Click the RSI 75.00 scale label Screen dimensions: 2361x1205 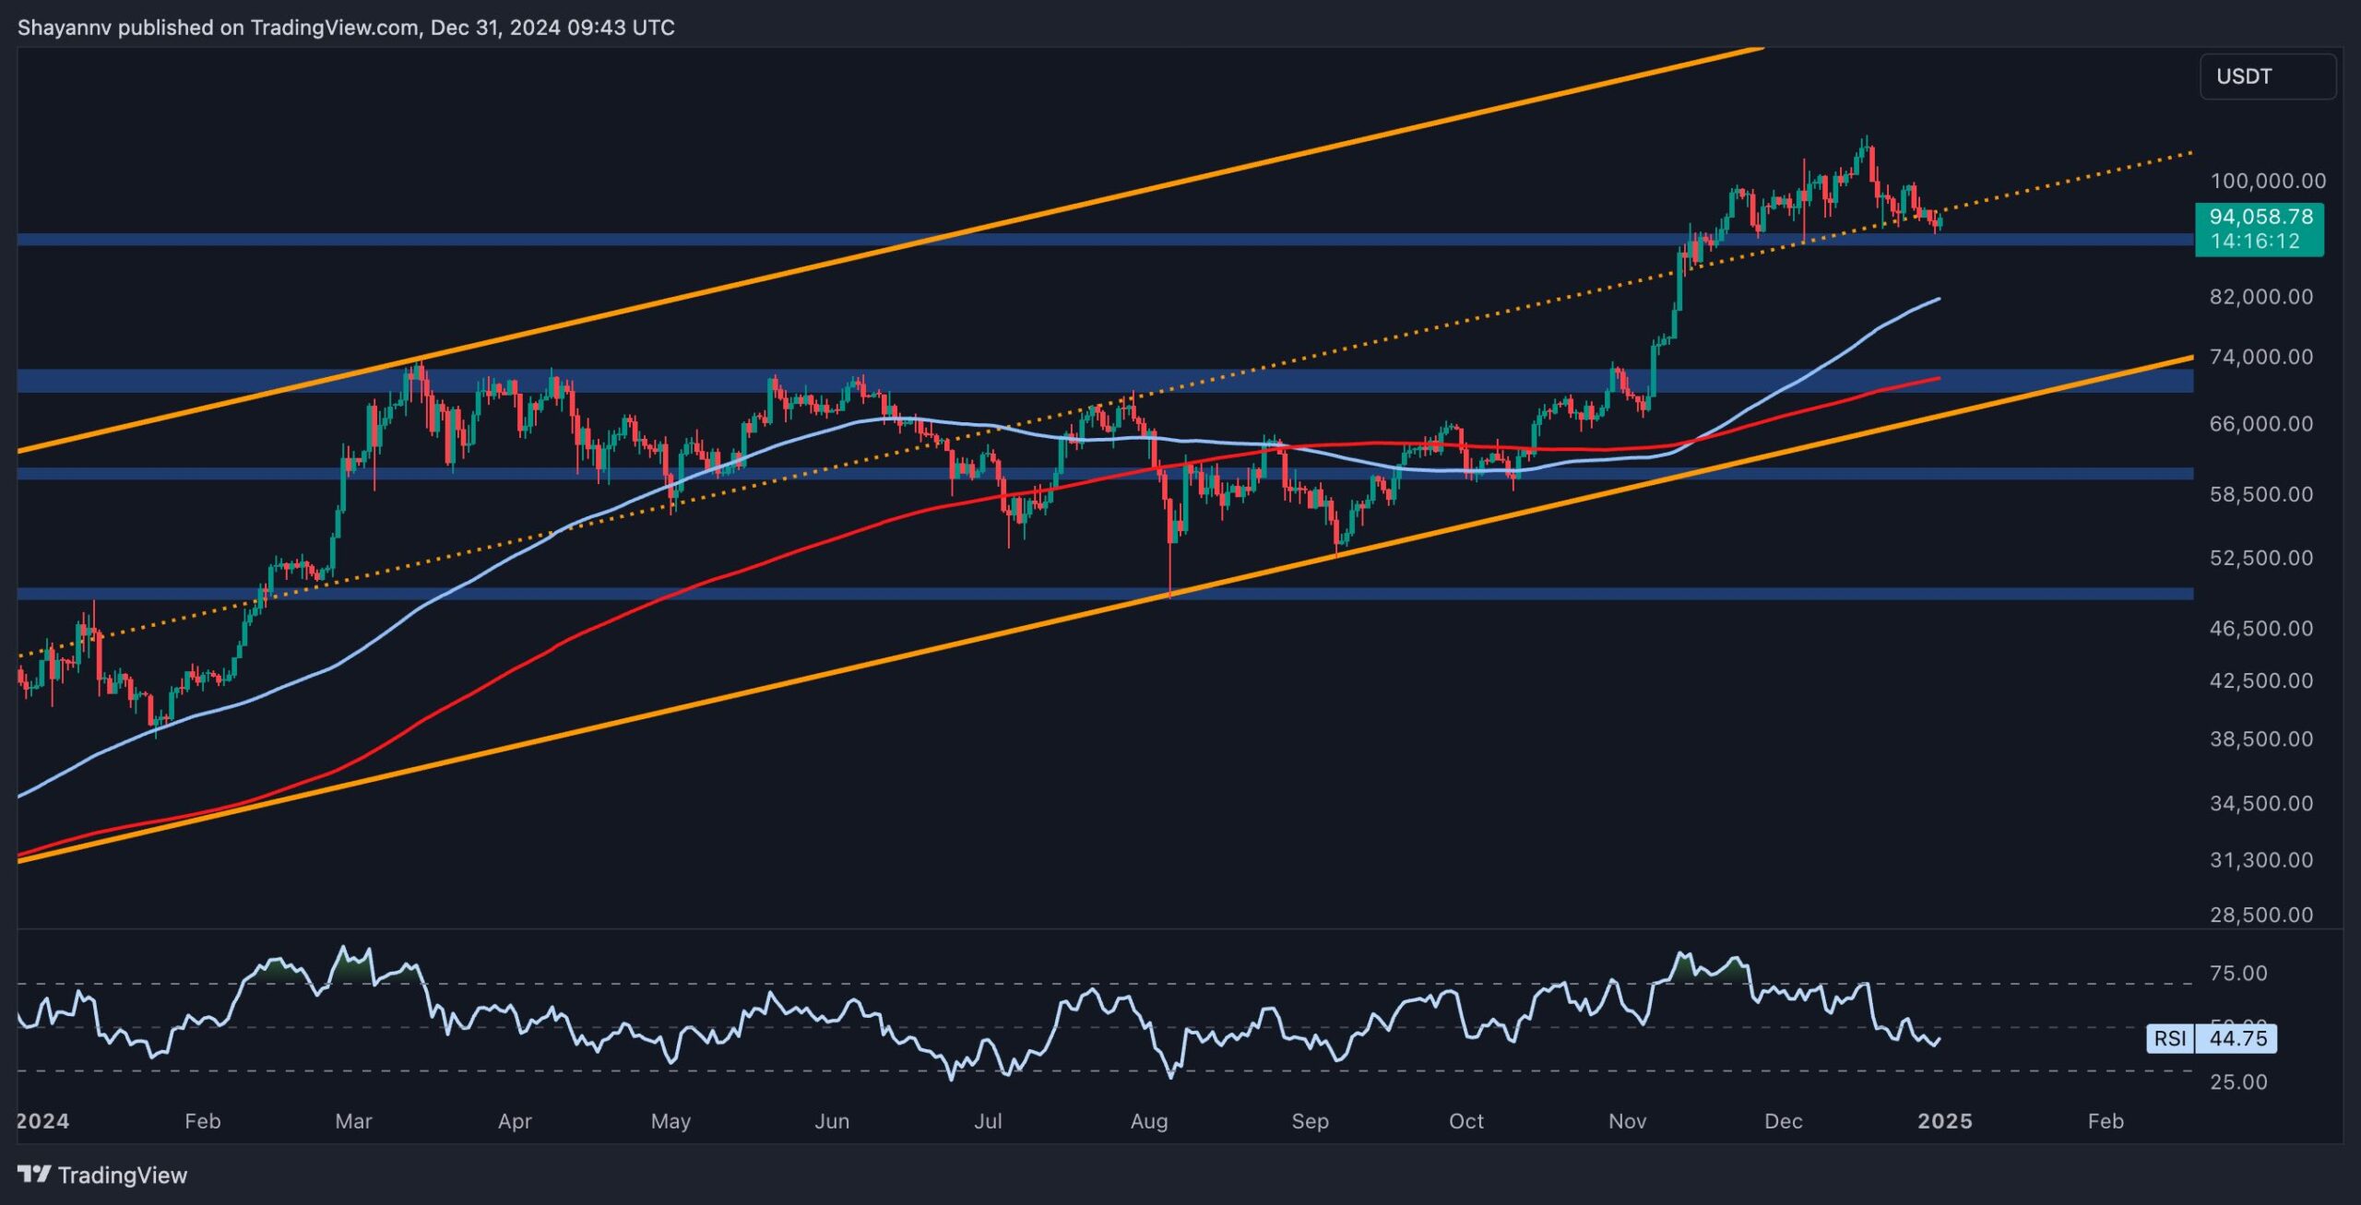click(2238, 974)
